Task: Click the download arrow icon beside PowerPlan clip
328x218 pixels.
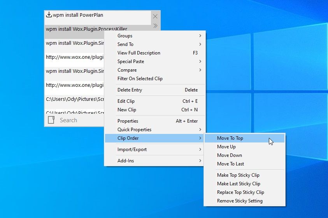Action: click(x=49, y=15)
